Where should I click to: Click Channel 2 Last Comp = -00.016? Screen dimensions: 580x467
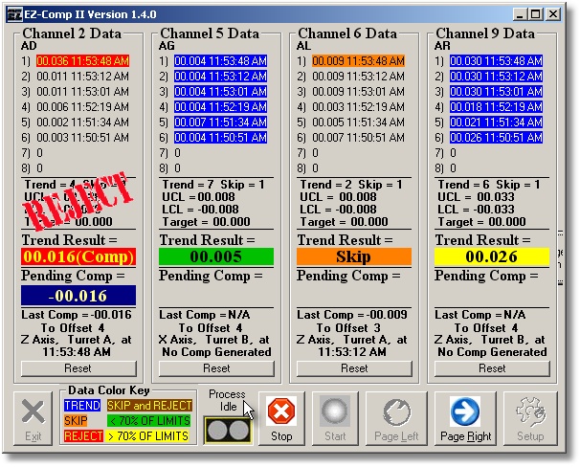77,315
